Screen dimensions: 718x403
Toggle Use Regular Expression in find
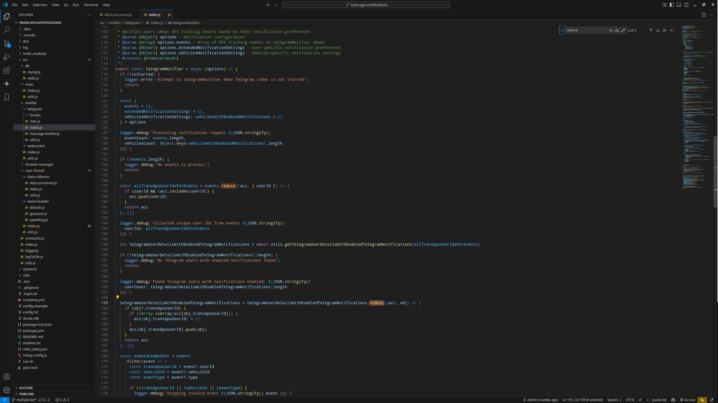[623, 30]
